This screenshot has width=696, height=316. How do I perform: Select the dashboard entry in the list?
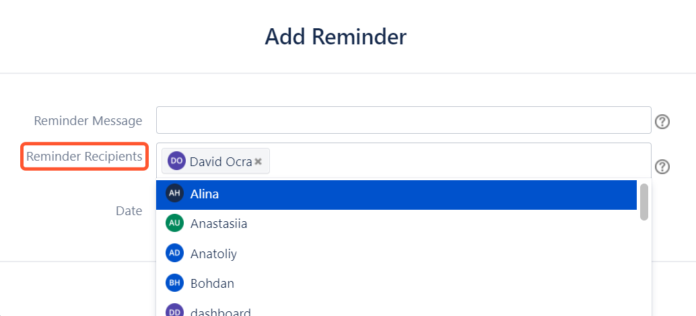pos(220,312)
